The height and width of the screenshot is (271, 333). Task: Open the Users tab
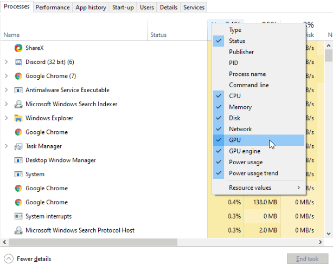pos(147,8)
